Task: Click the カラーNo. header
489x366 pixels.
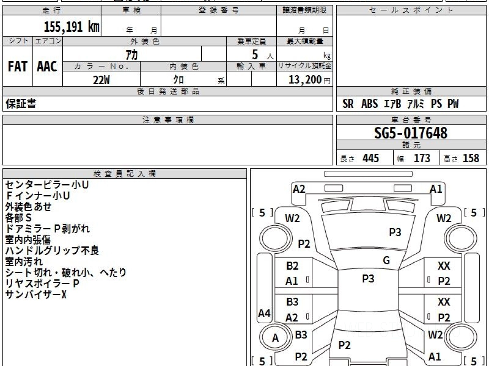Action: coord(101,66)
